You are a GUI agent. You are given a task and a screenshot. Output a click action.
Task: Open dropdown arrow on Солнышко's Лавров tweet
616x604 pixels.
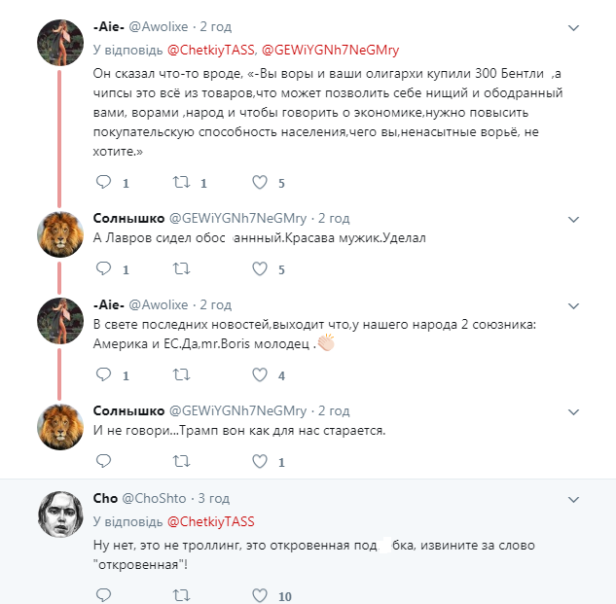pyautogui.click(x=574, y=219)
